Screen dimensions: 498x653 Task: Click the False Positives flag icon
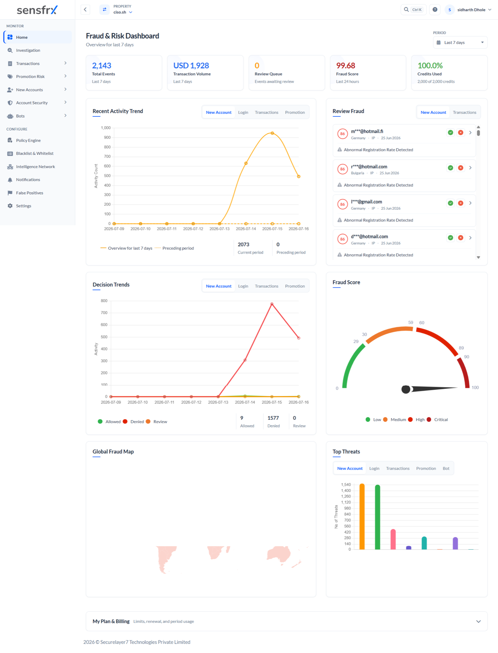[x=10, y=193]
